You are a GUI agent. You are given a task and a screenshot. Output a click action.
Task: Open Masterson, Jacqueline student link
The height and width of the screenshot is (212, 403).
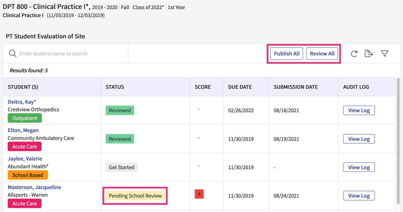34,187
